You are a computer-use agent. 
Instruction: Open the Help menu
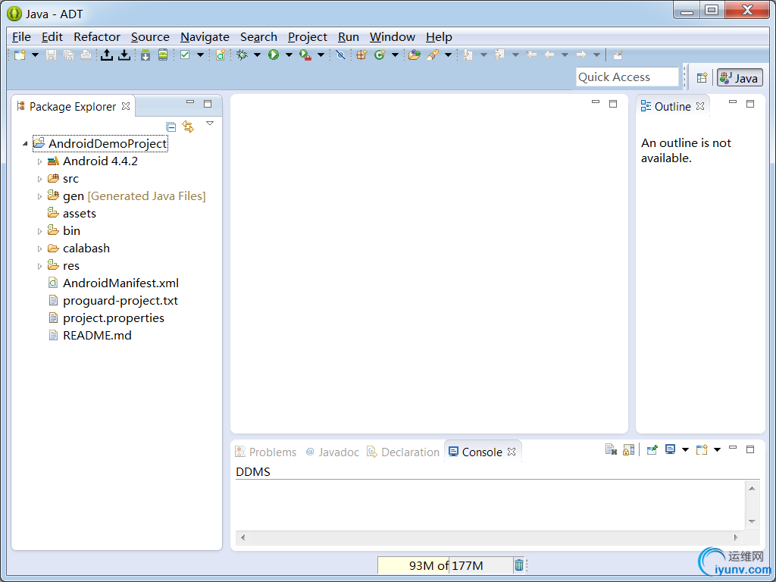(x=439, y=37)
